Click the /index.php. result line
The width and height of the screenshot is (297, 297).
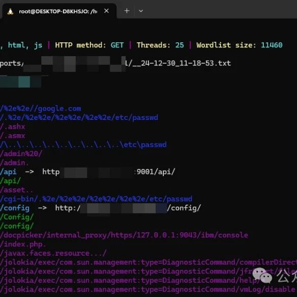[x=23, y=244]
